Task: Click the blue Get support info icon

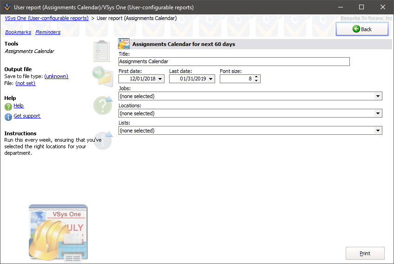Action: coord(8,117)
